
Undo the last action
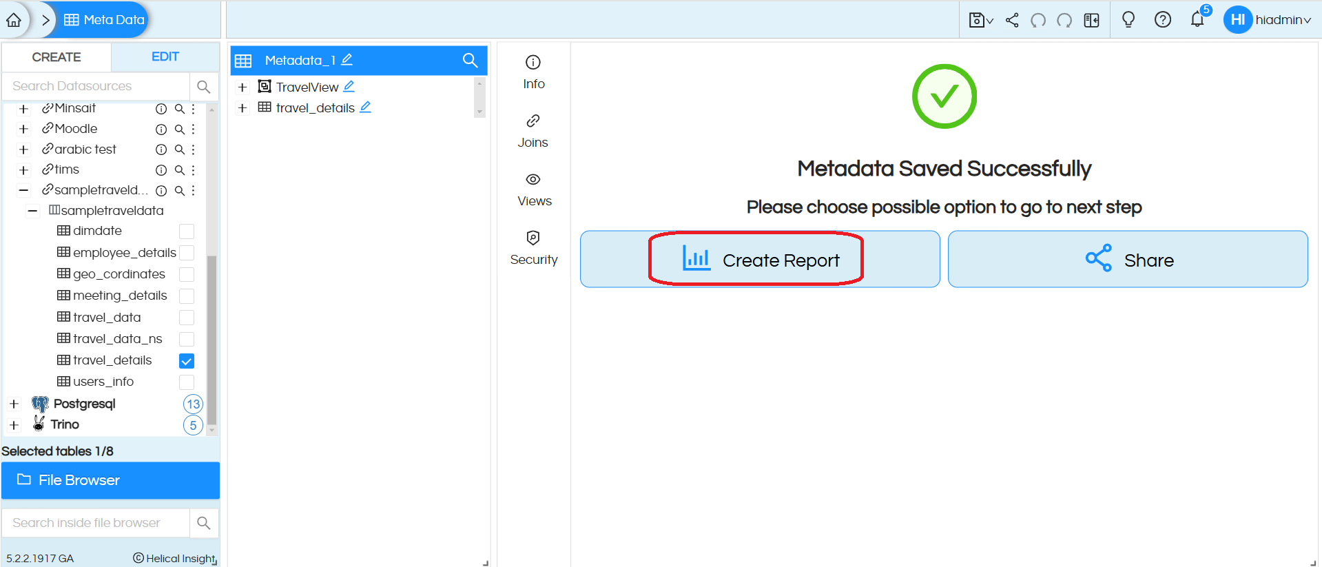(1038, 20)
